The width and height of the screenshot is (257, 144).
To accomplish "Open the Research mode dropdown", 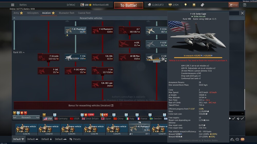I will pos(26,117).
